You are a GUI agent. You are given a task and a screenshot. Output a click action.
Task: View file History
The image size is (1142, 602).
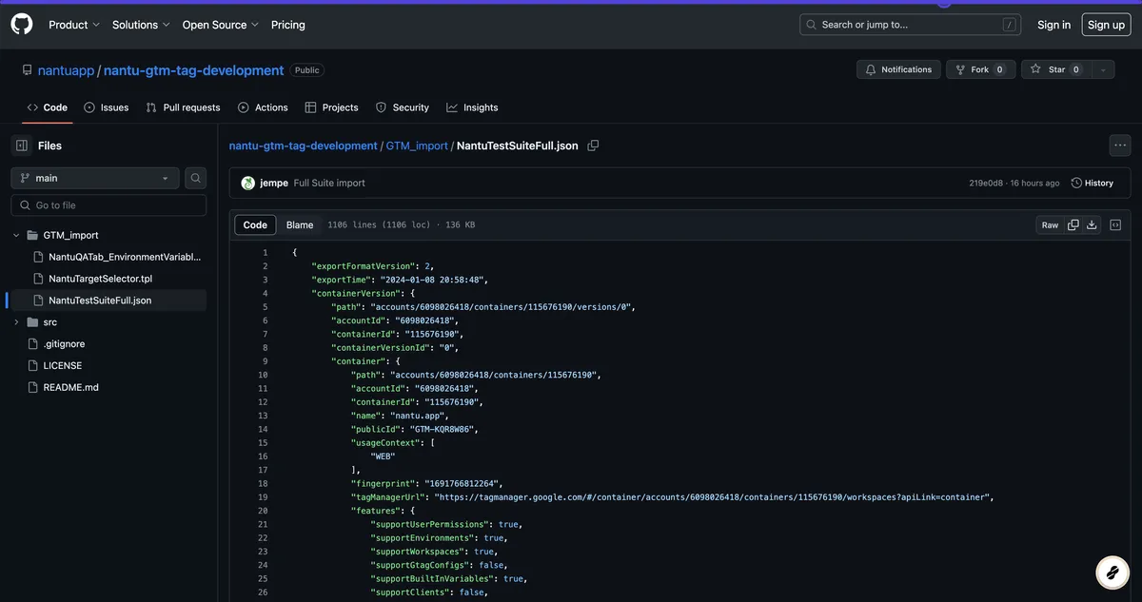(1093, 183)
